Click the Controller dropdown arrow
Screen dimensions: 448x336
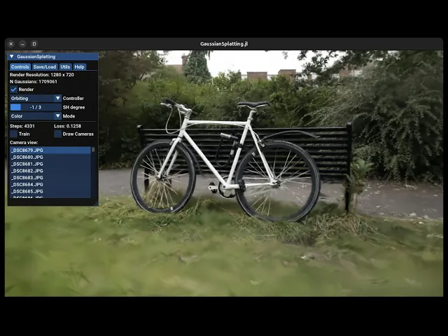click(57, 98)
